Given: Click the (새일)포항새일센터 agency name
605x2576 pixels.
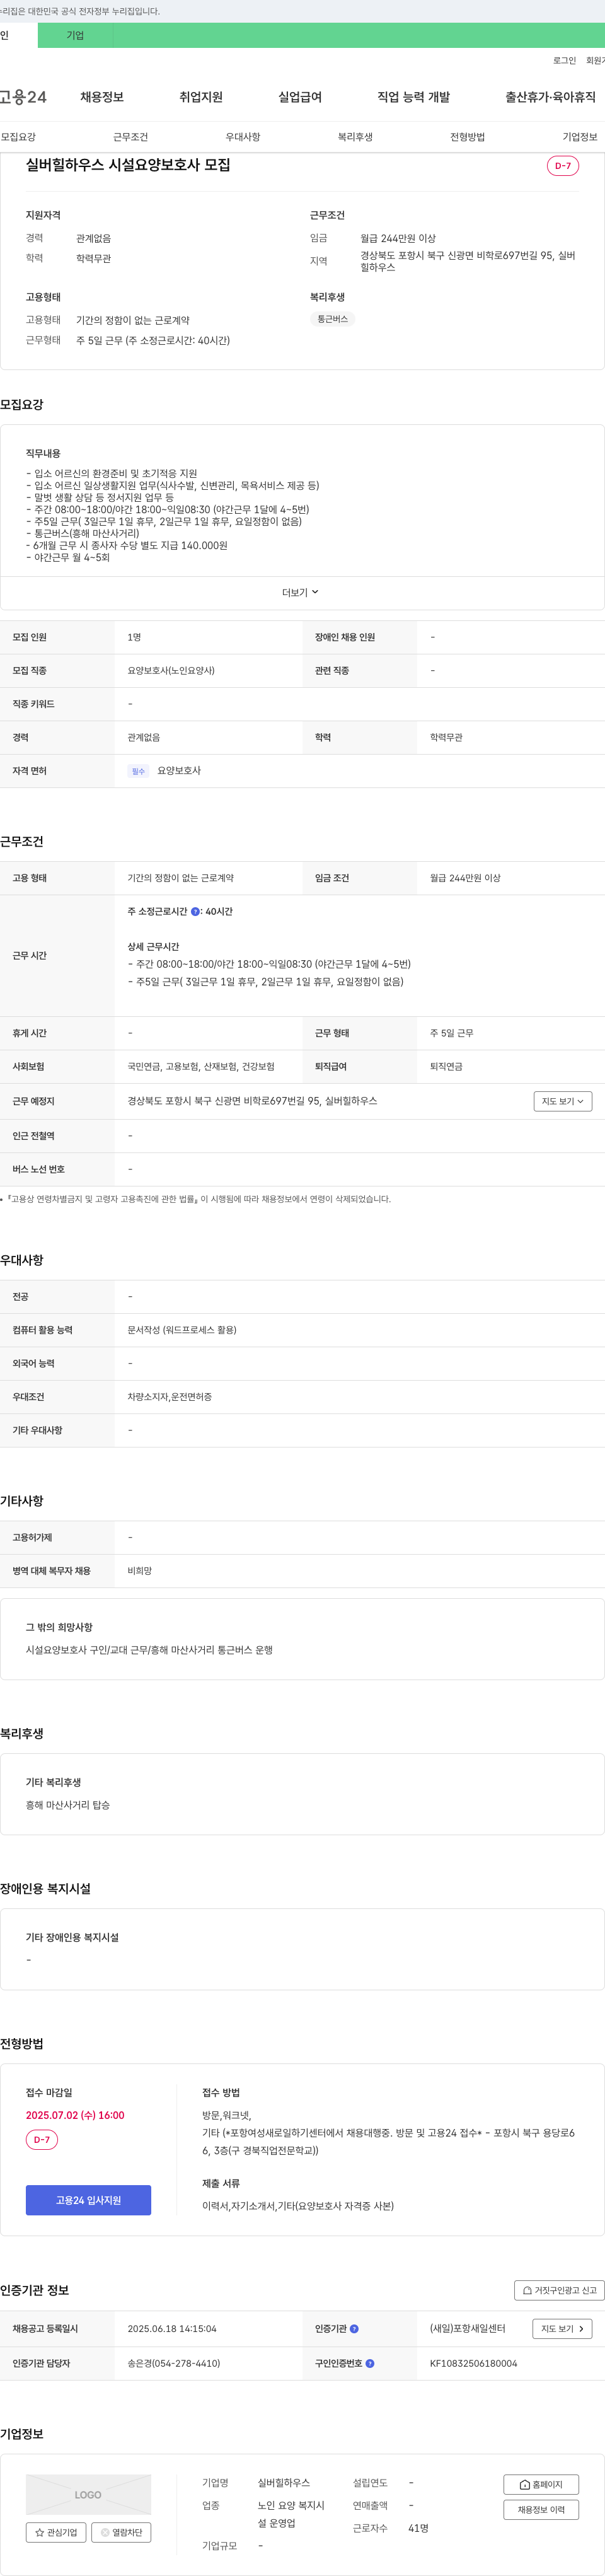Looking at the screenshot, I should click(x=468, y=2329).
